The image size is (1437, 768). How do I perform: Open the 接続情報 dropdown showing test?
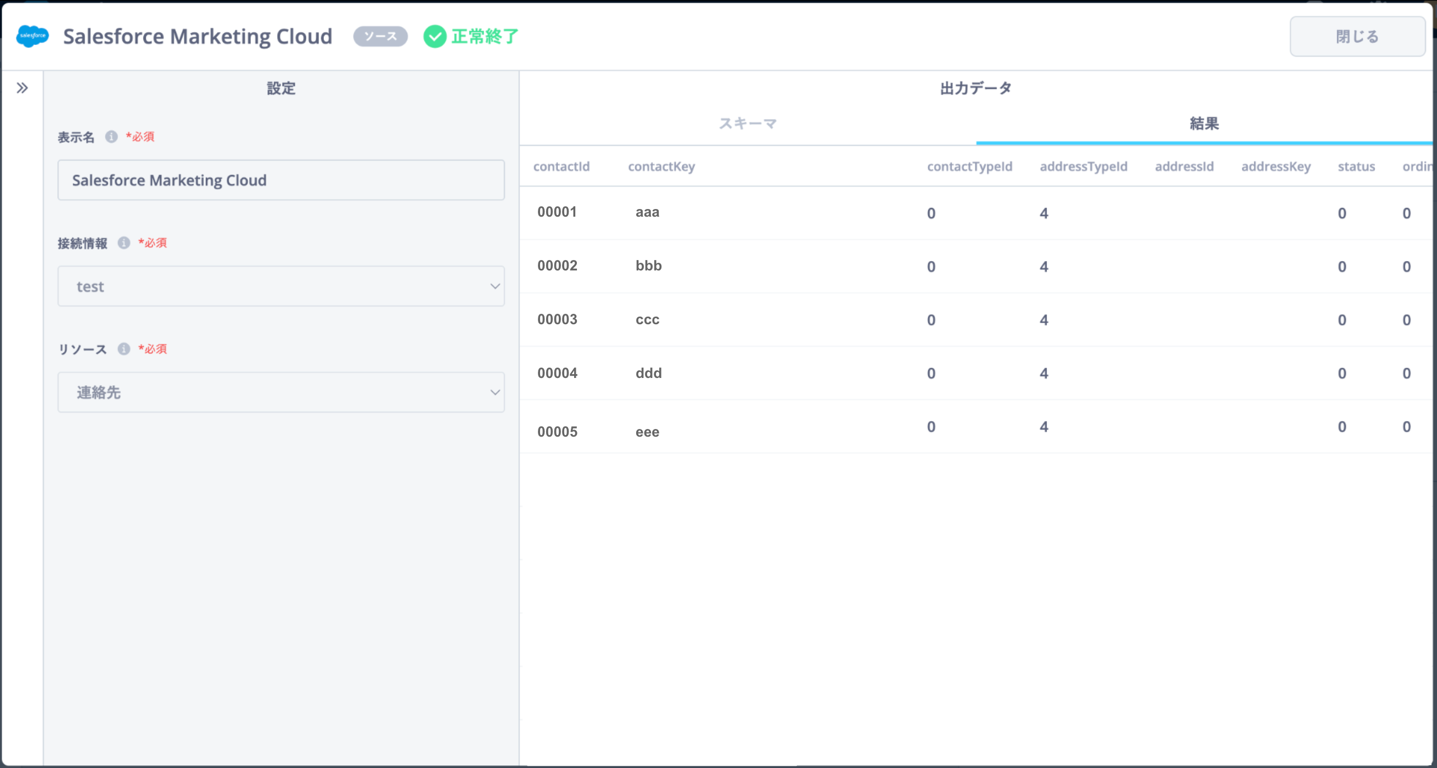(x=281, y=286)
